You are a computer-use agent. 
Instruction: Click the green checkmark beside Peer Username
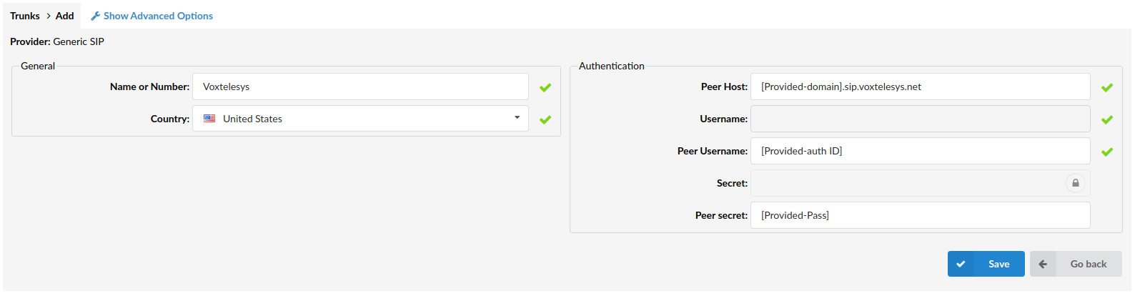pyautogui.click(x=1107, y=152)
